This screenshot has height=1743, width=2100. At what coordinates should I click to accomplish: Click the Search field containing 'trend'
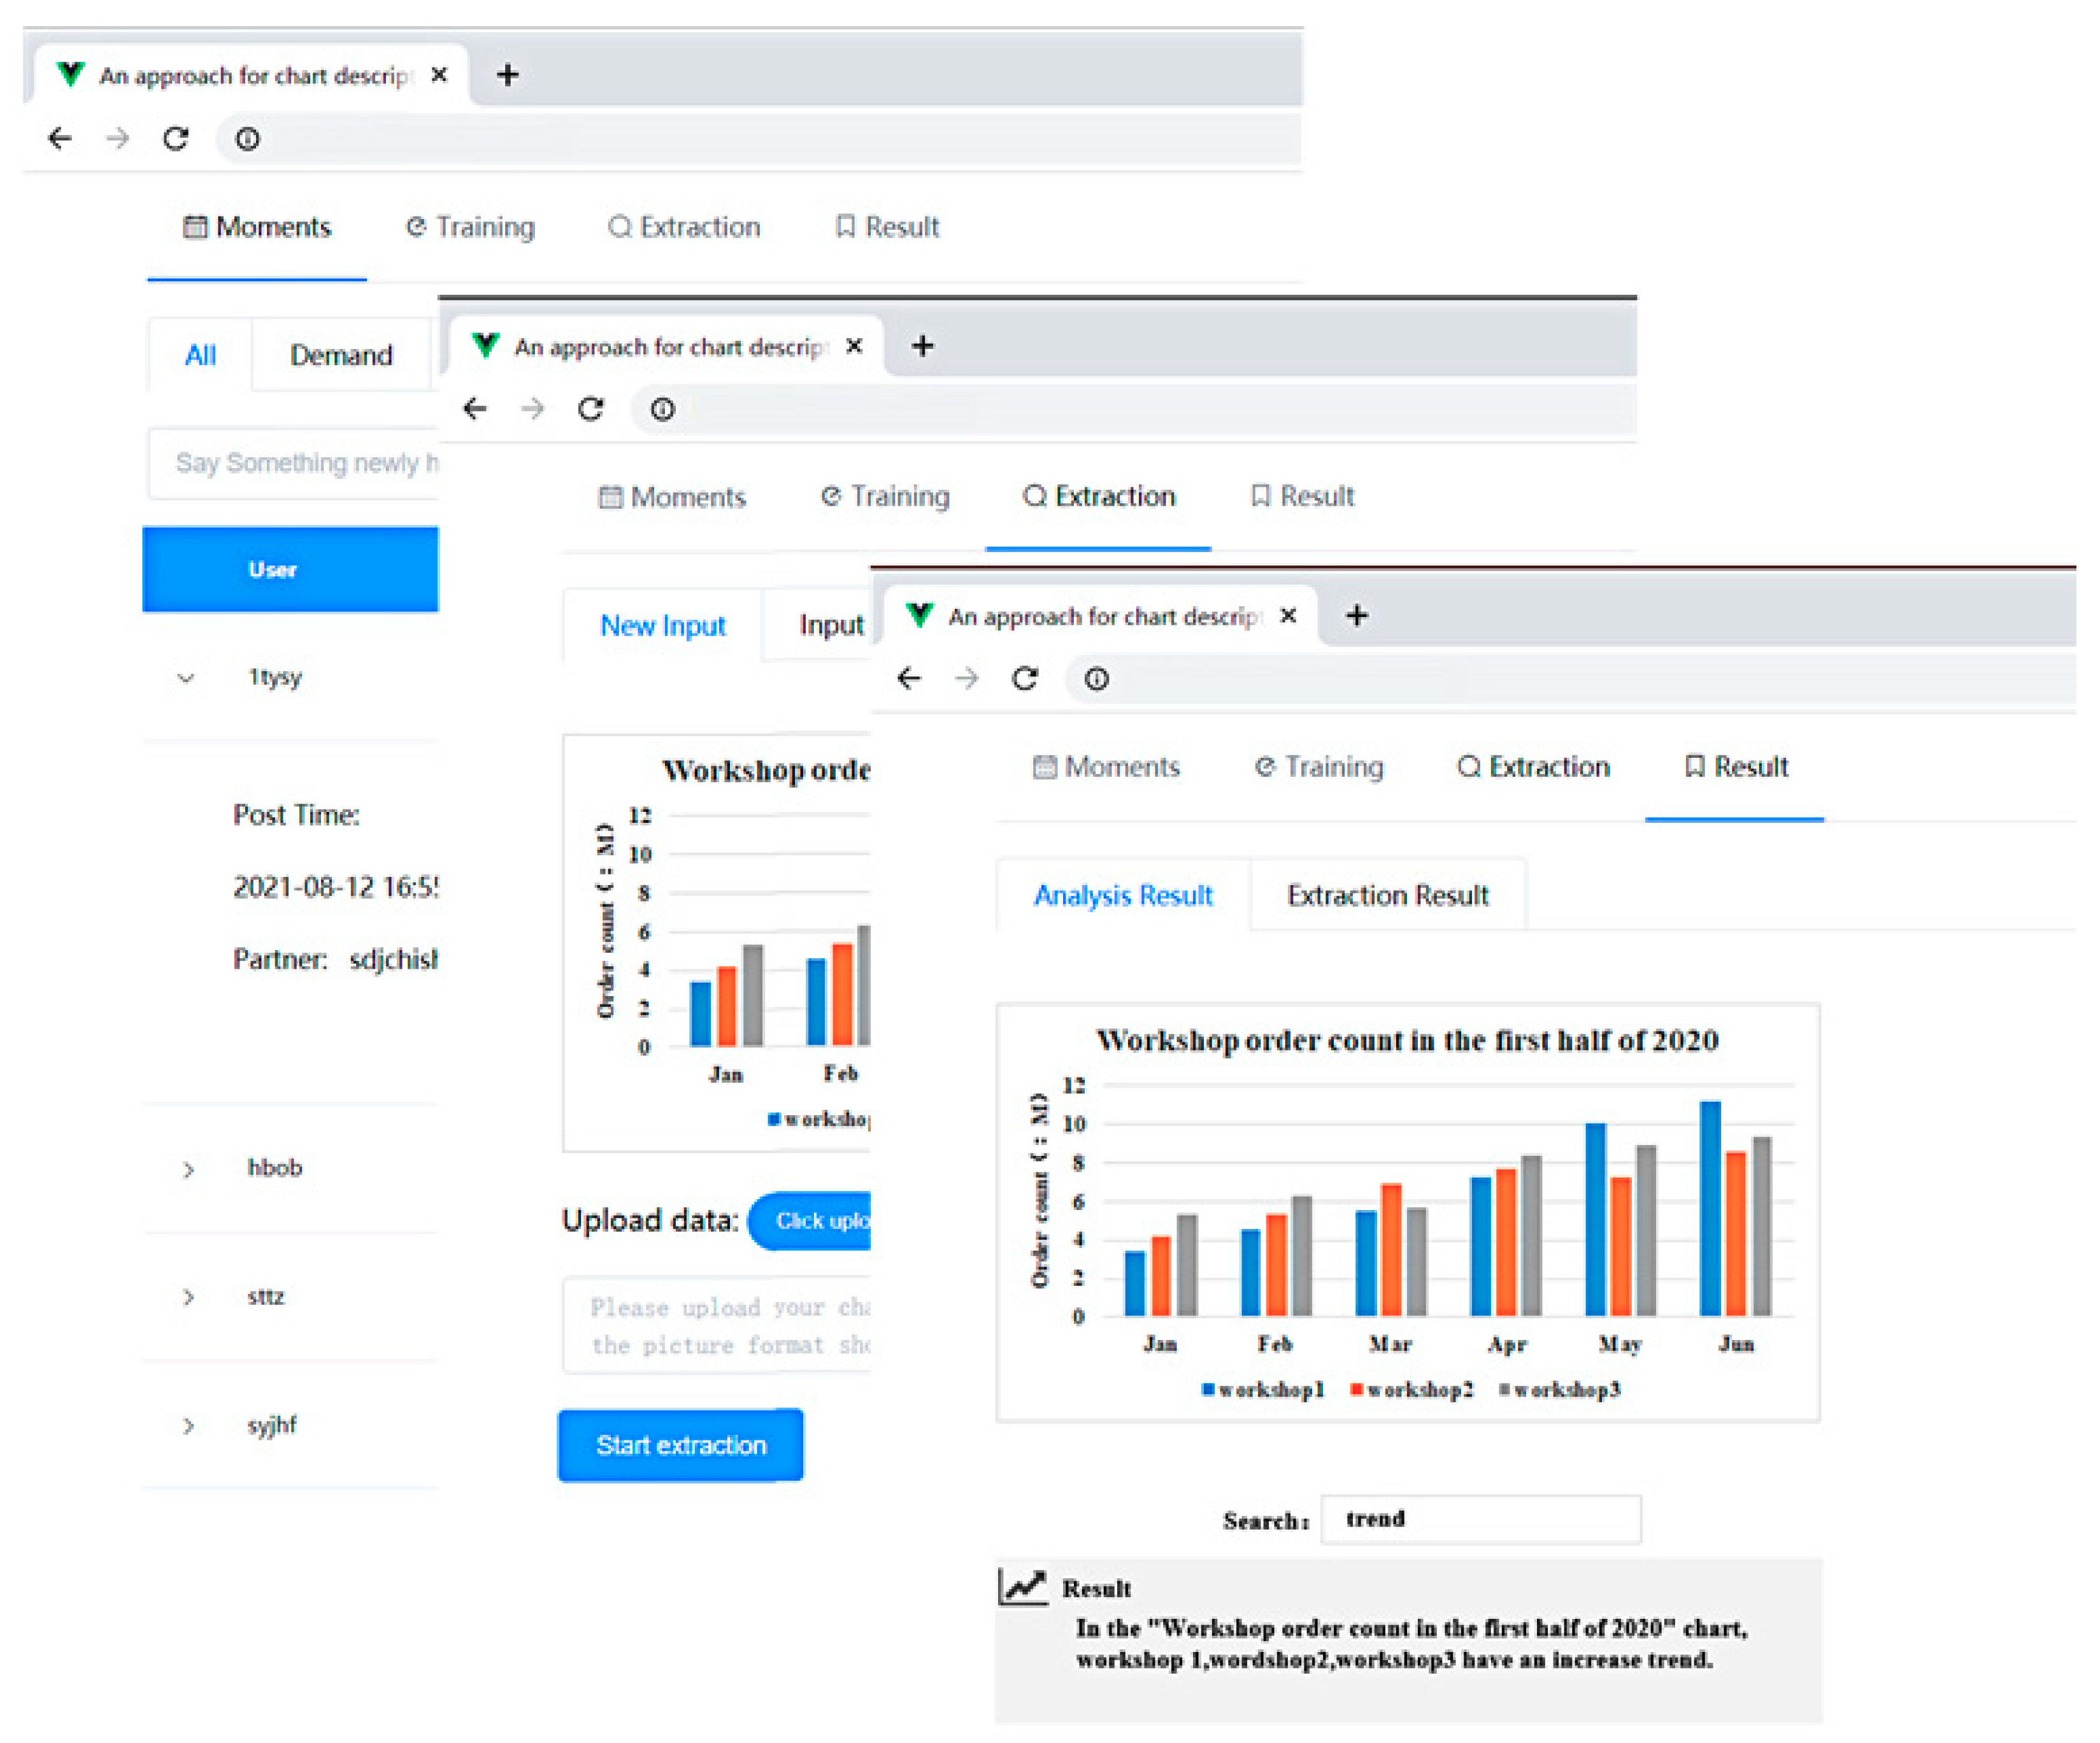1480,1519
